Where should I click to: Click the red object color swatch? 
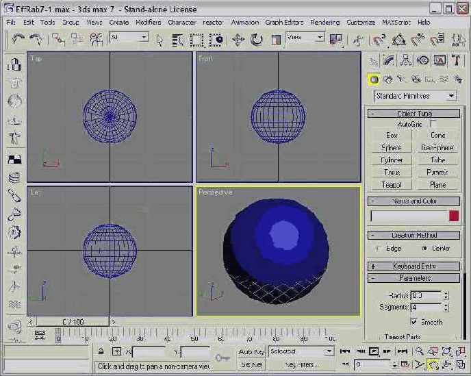tap(453, 216)
